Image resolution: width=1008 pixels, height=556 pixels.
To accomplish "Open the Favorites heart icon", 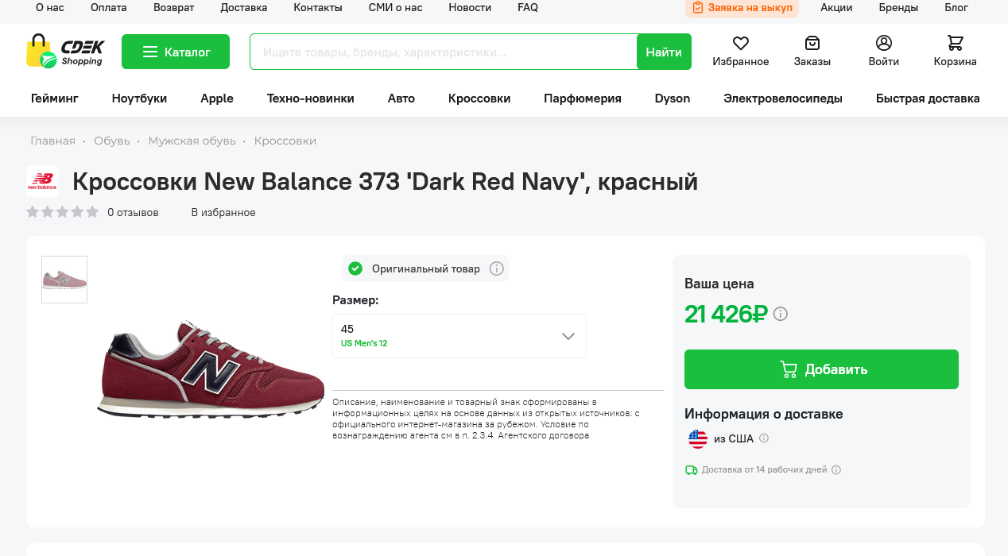I will 740,44.
